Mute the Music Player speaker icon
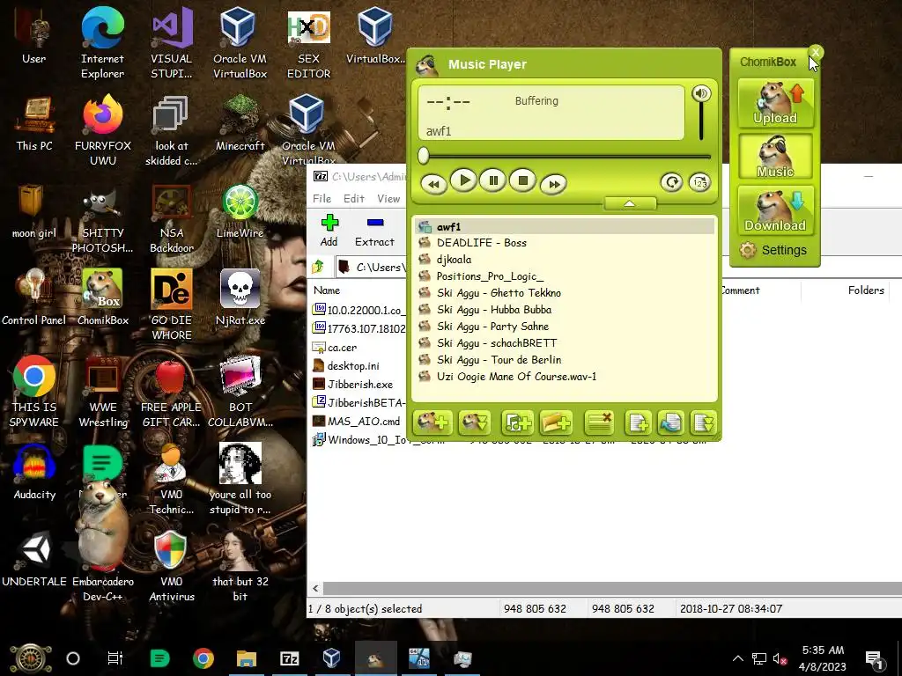 point(701,93)
